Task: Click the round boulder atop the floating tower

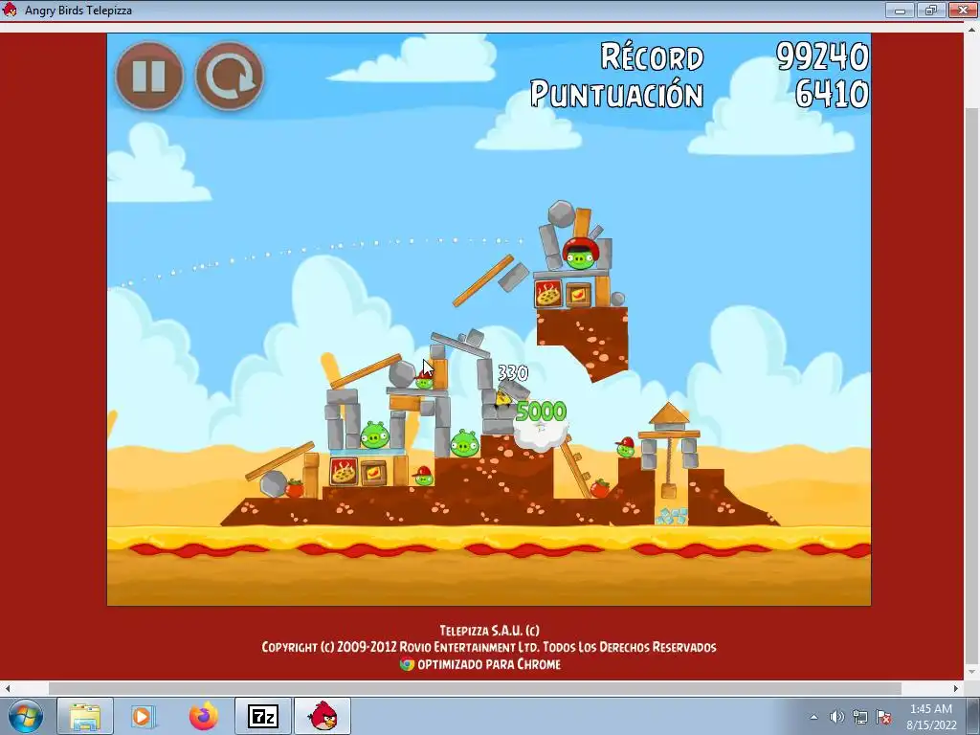Action: click(561, 213)
